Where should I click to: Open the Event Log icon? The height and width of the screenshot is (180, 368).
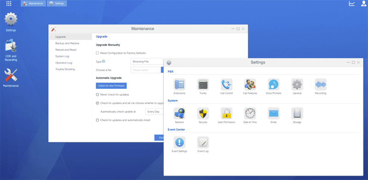tap(203, 142)
